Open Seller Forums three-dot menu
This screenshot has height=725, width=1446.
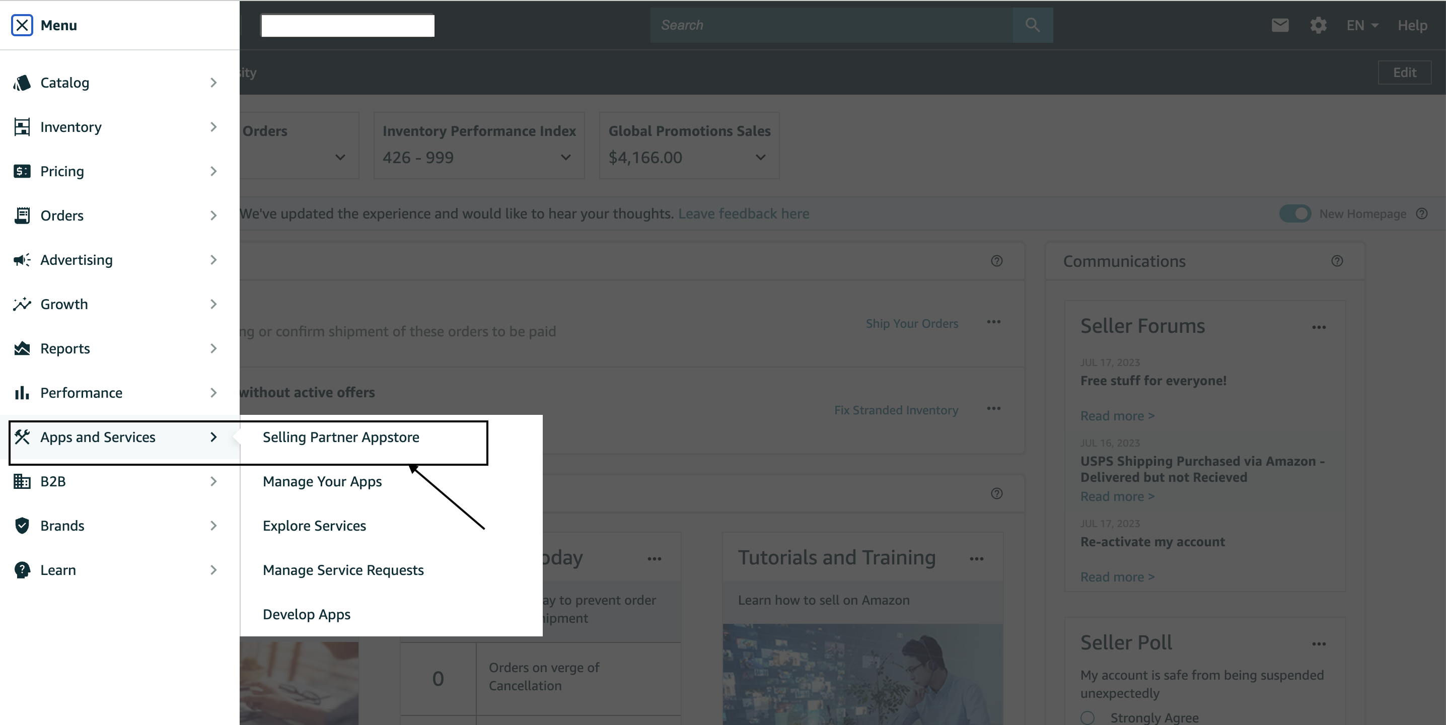point(1319,327)
